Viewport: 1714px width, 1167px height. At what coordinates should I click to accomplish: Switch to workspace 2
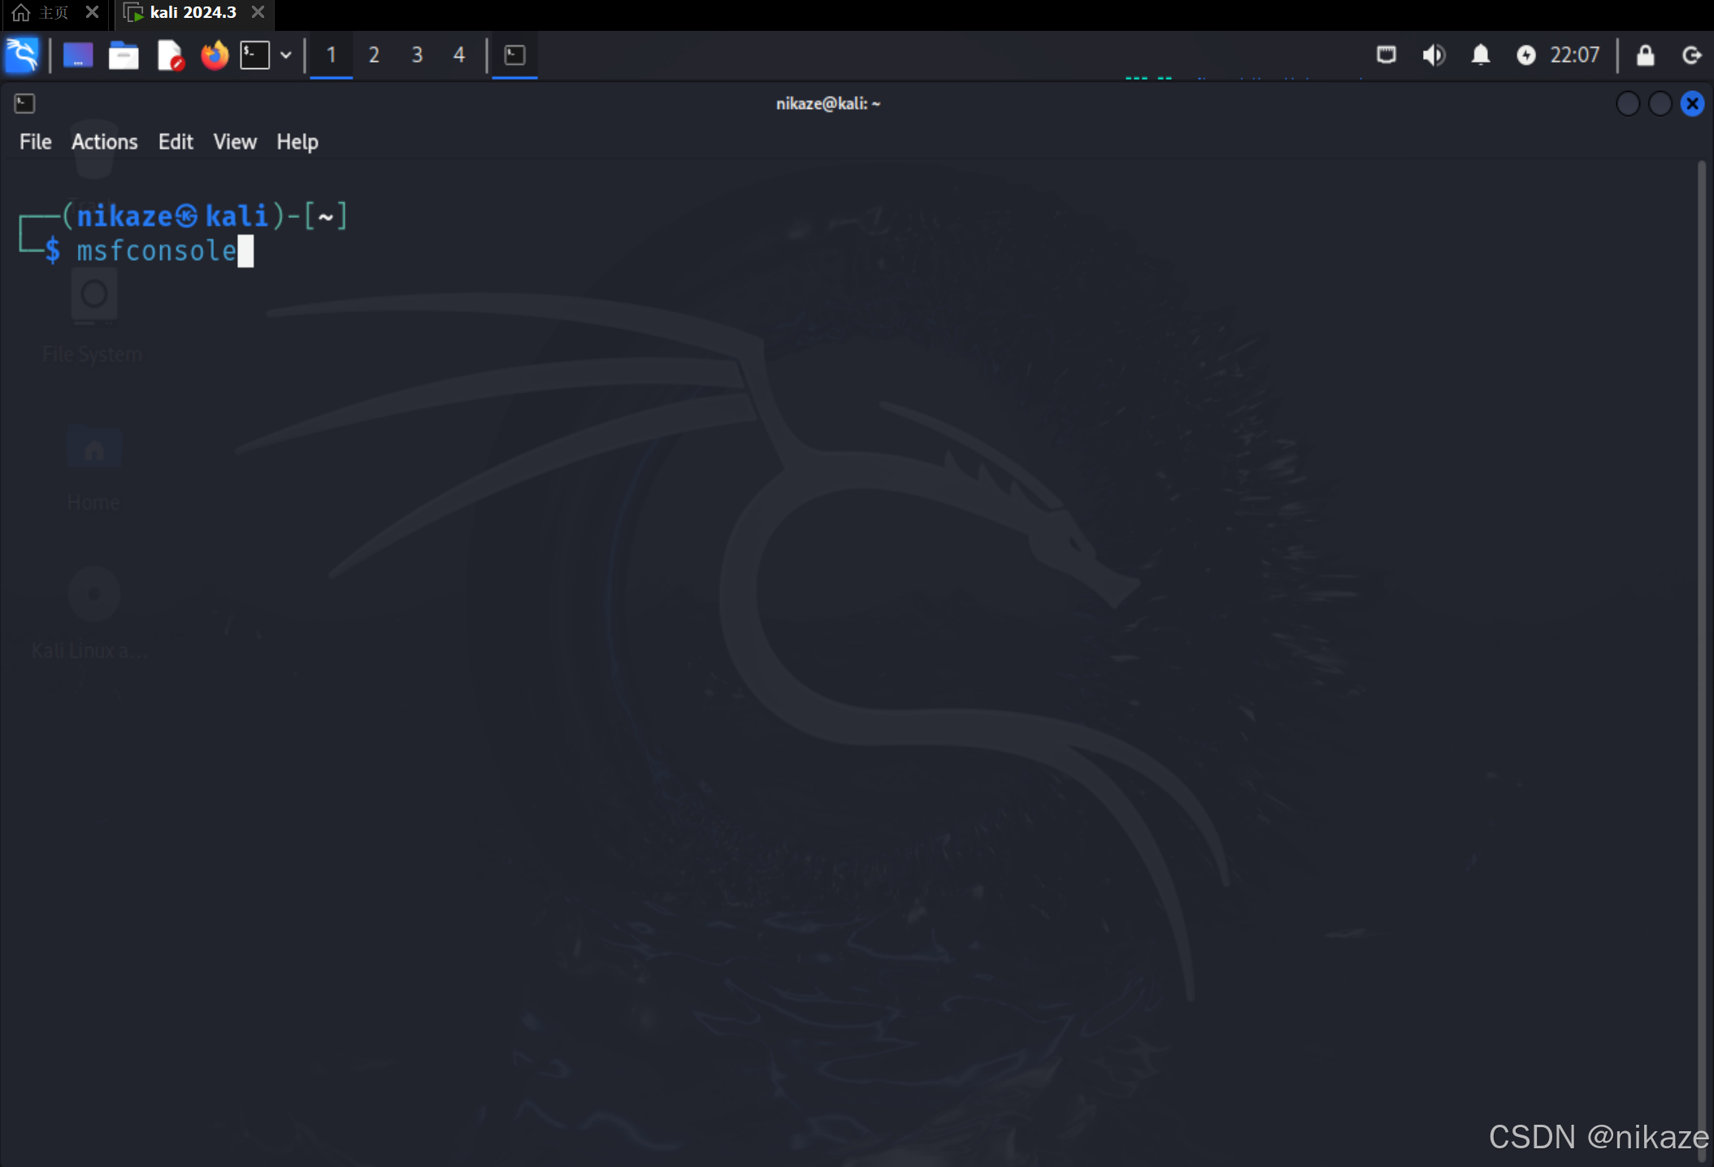[x=374, y=55]
